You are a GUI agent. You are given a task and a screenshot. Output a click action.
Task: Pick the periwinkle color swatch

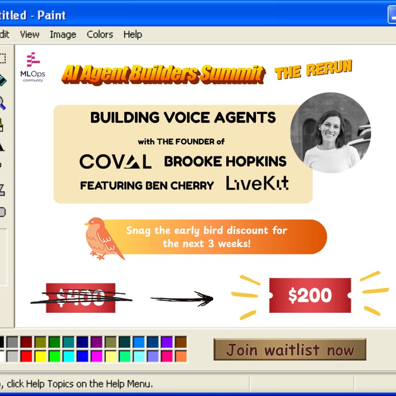tap(153, 356)
